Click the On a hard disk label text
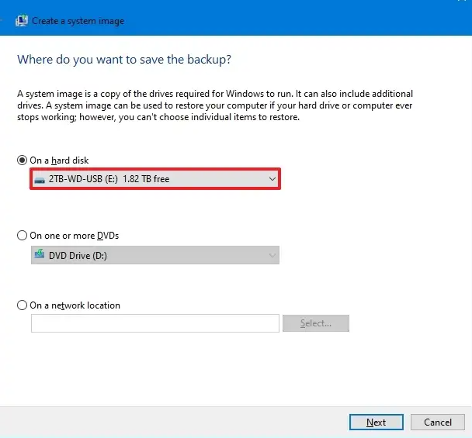472x438 pixels. pos(59,160)
